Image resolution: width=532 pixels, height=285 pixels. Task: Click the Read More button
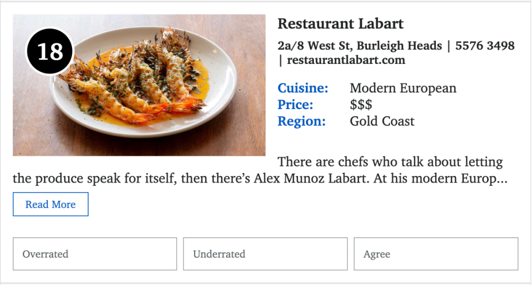[x=51, y=204]
